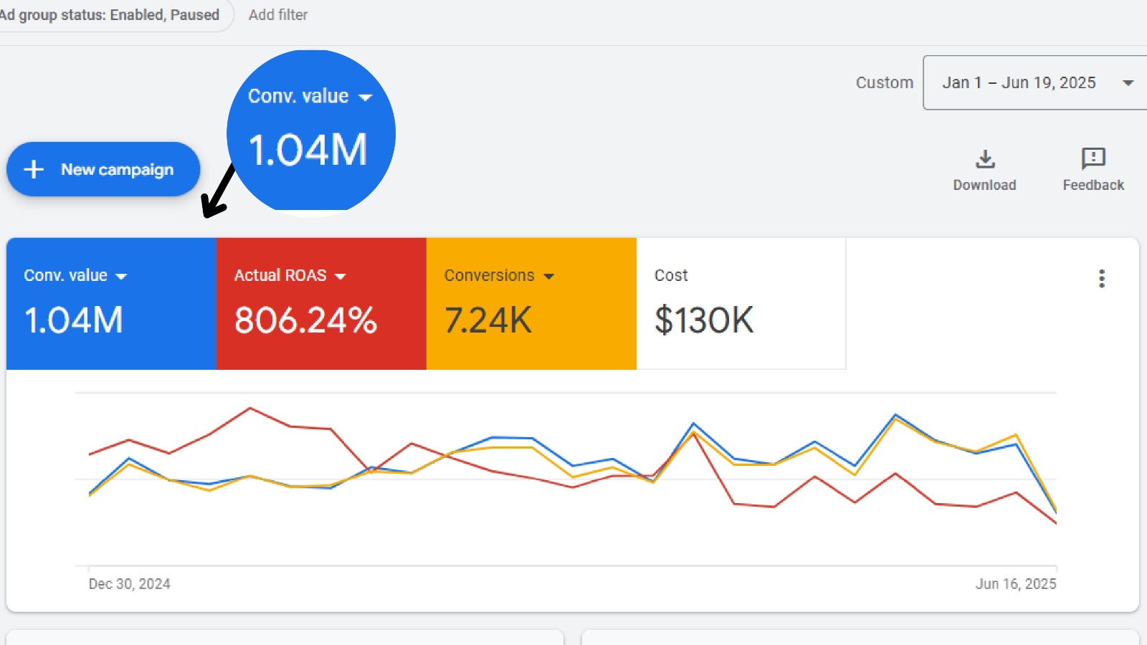Toggle the 1.04M value in the blue tile
The width and height of the screenshot is (1147, 645).
point(74,320)
